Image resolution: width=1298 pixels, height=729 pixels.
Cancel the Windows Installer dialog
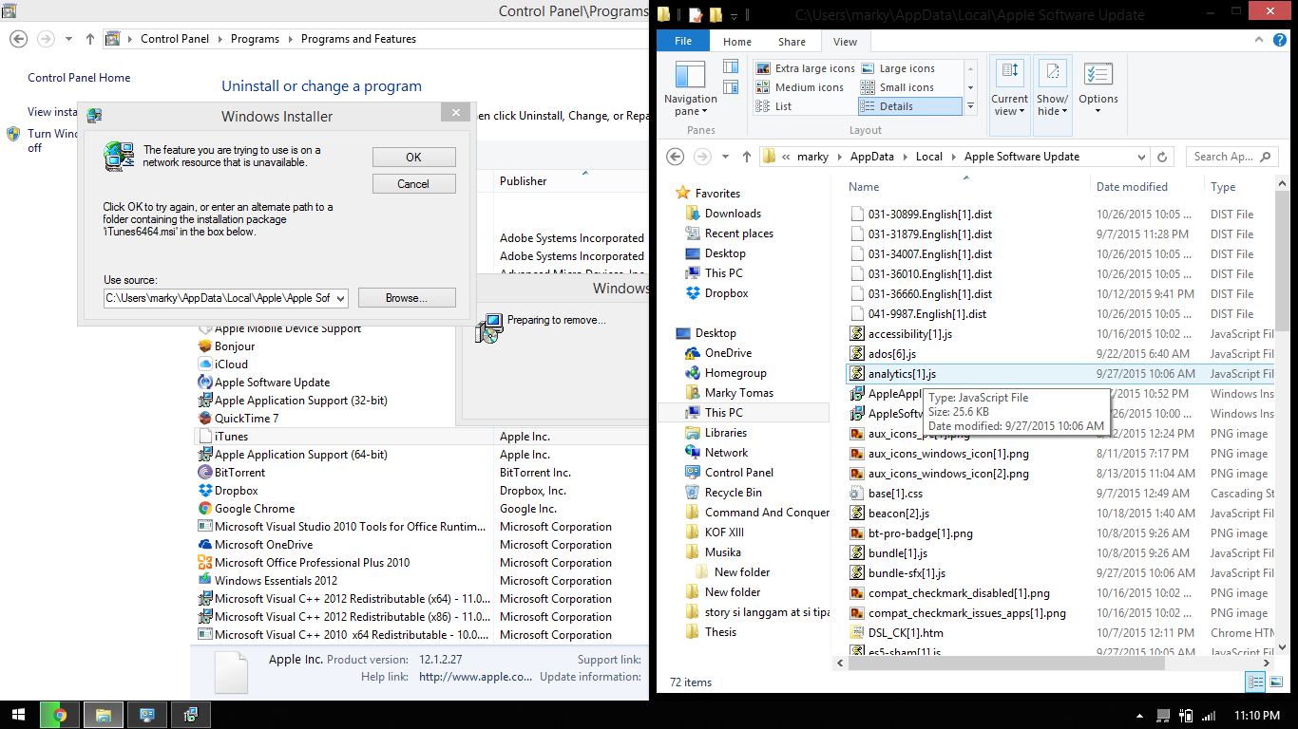pos(413,184)
